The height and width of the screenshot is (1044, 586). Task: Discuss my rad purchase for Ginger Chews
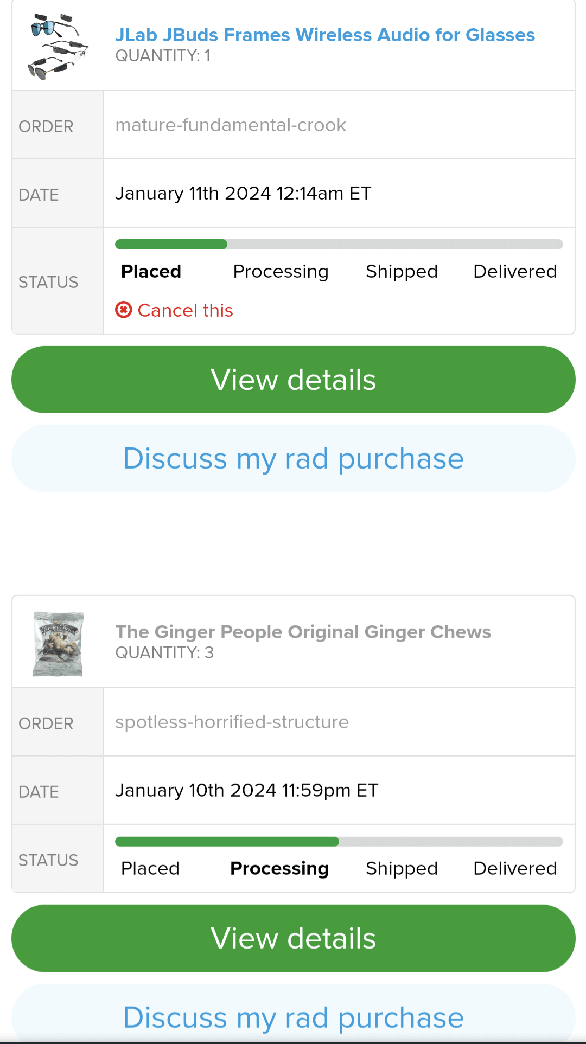click(x=293, y=1017)
